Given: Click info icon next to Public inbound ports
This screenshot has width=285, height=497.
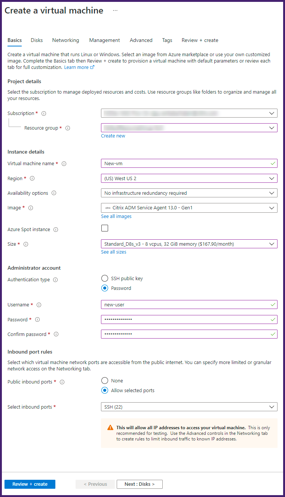Looking at the screenshot, I should [62, 382].
